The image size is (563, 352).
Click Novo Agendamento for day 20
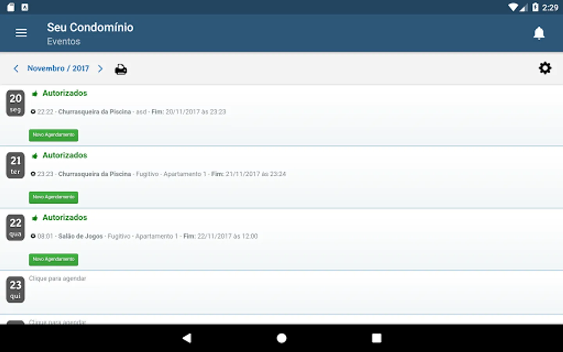(x=54, y=135)
